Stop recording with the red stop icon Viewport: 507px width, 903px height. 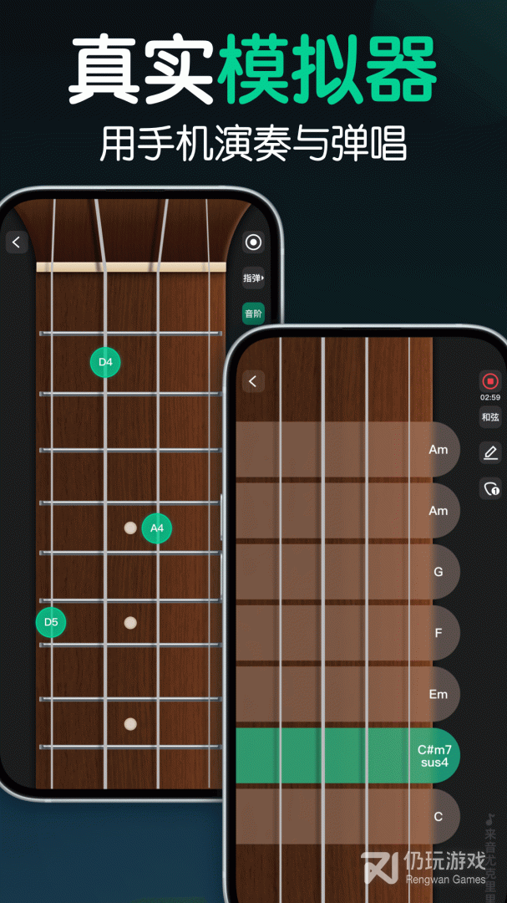click(490, 380)
